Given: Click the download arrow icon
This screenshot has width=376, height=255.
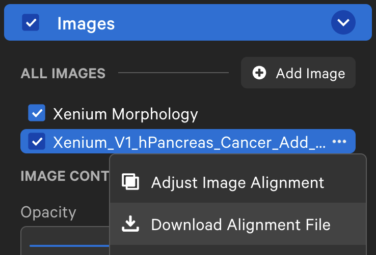Looking at the screenshot, I should (x=130, y=224).
